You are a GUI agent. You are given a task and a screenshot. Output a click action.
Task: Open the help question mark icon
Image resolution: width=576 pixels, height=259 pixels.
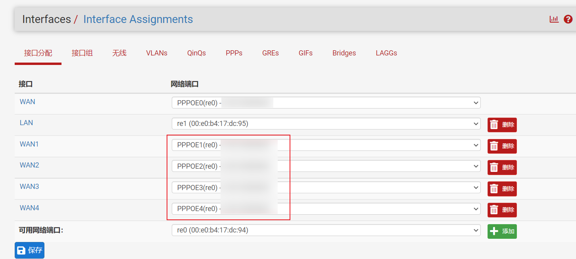point(568,19)
